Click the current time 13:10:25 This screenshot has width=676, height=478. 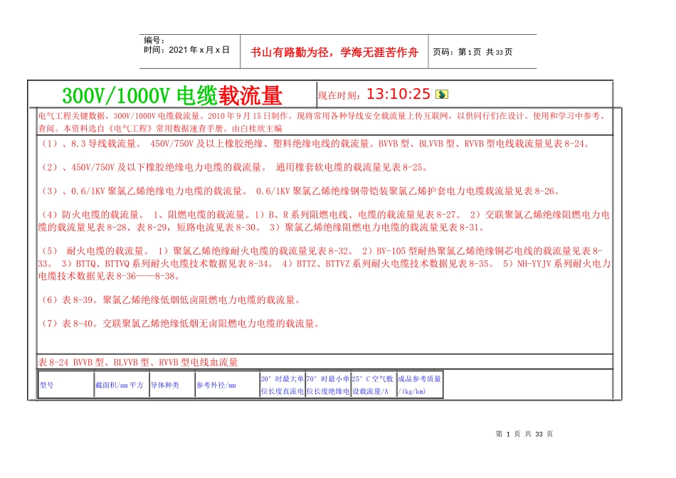coord(398,94)
